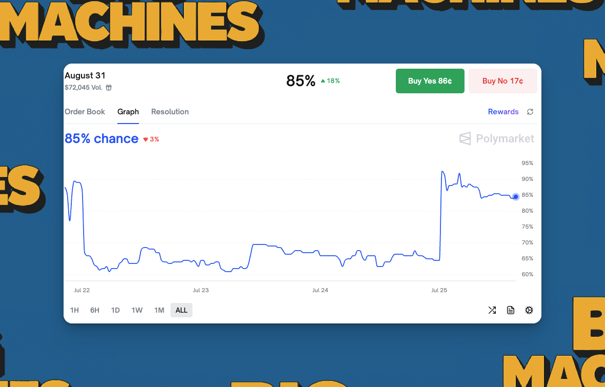Open the Rewards link

click(x=503, y=112)
